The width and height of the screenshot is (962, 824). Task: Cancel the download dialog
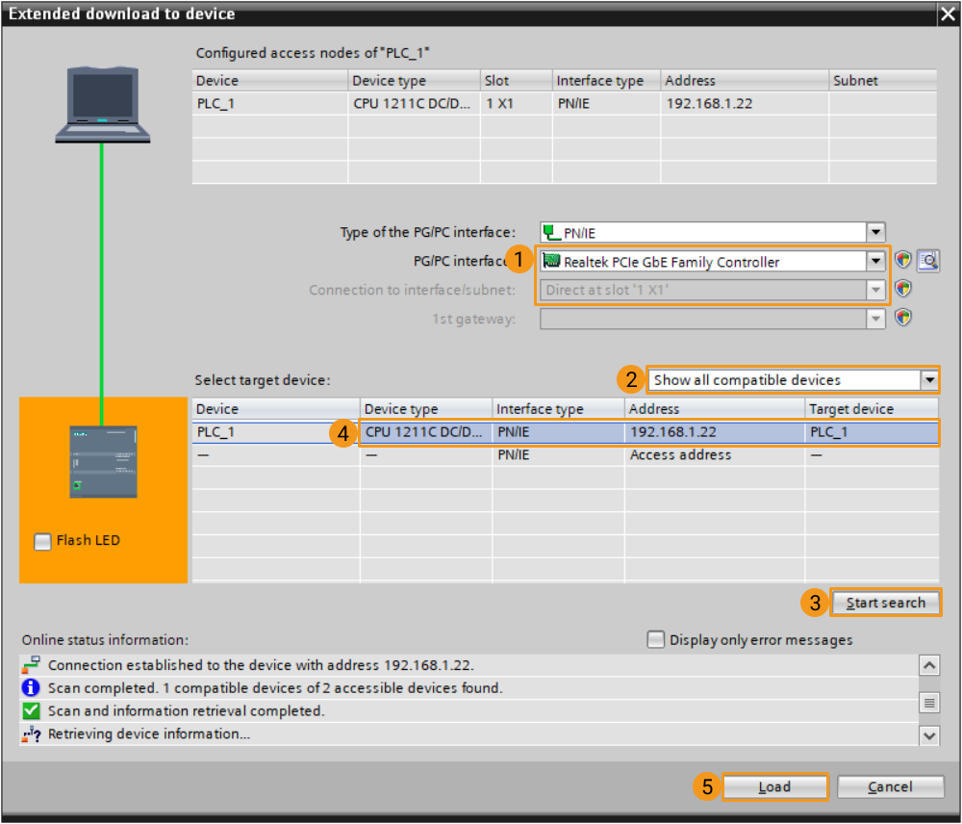[x=890, y=786]
